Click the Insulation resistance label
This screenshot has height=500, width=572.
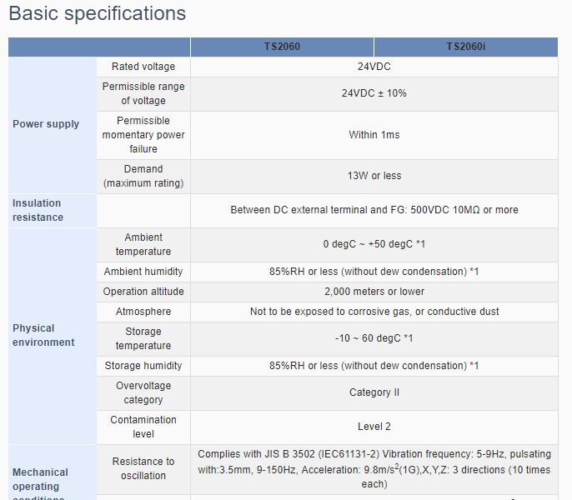click(x=38, y=211)
